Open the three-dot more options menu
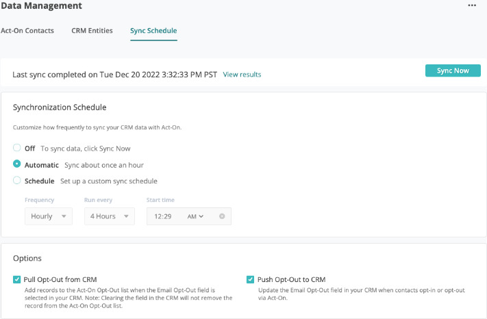The image size is (487, 319). click(x=472, y=5)
